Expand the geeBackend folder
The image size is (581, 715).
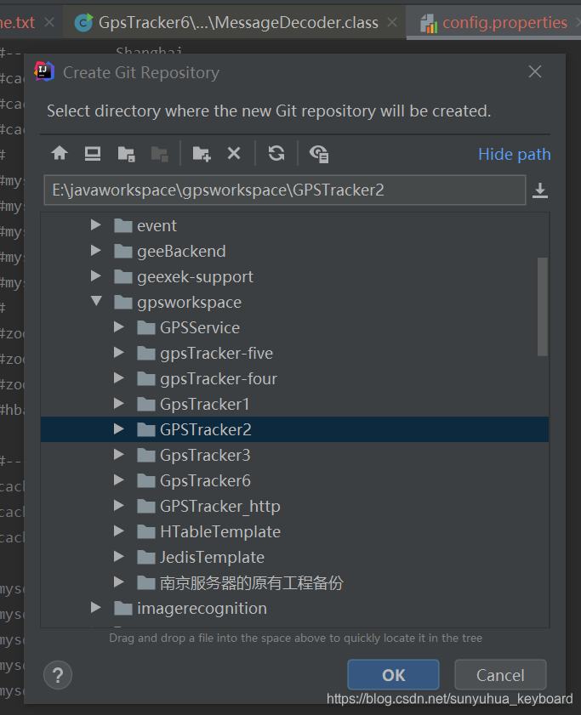click(96, 250)
